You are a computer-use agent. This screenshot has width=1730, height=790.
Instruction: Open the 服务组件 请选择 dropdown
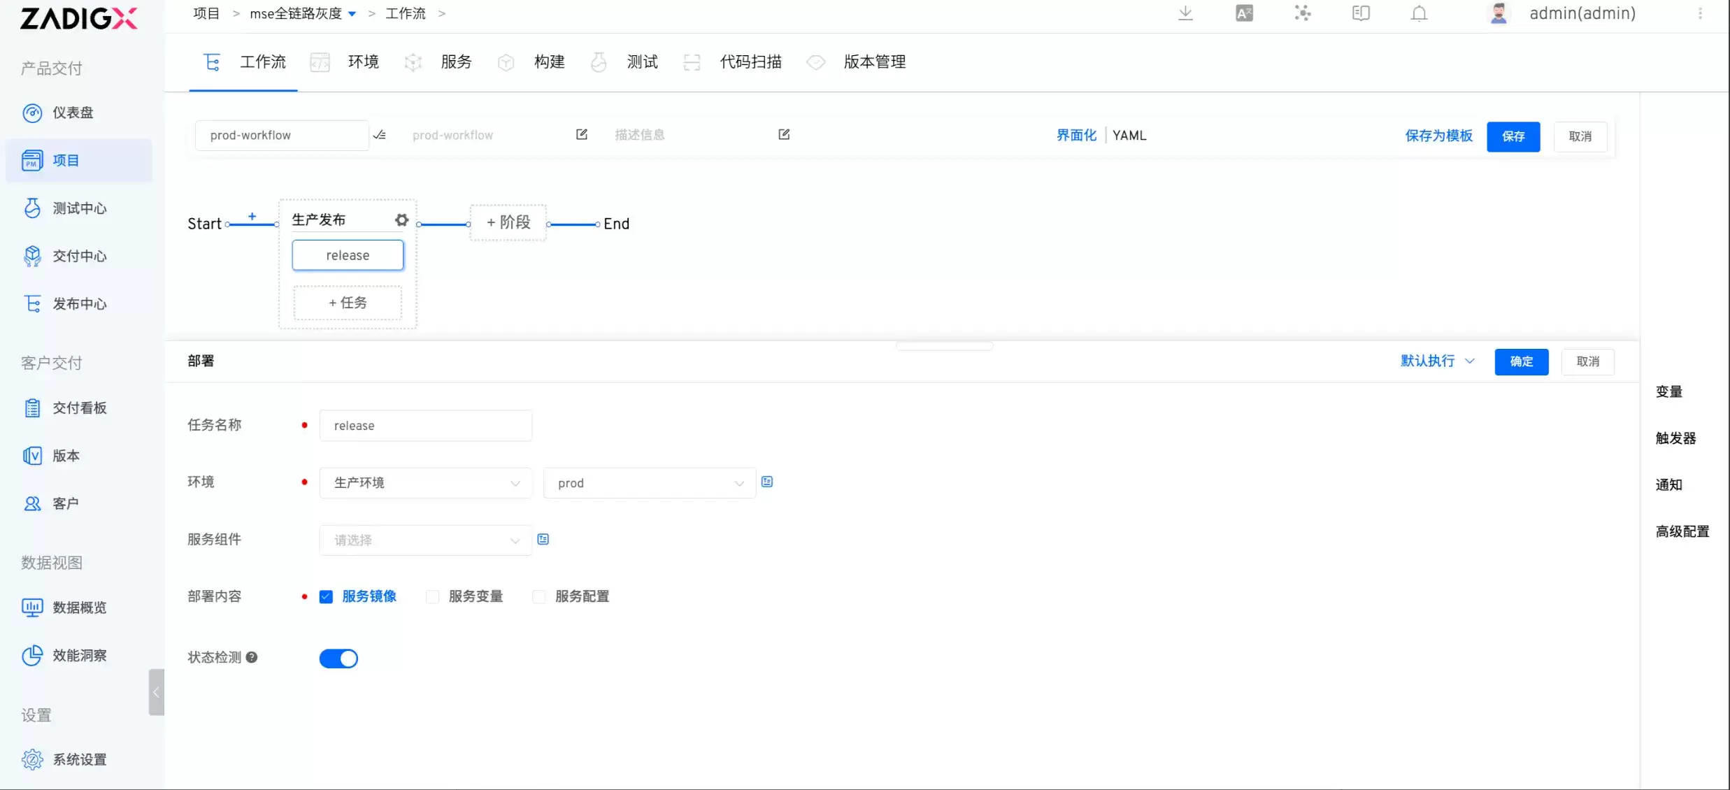pyautogui.click(x=426, y=540)
